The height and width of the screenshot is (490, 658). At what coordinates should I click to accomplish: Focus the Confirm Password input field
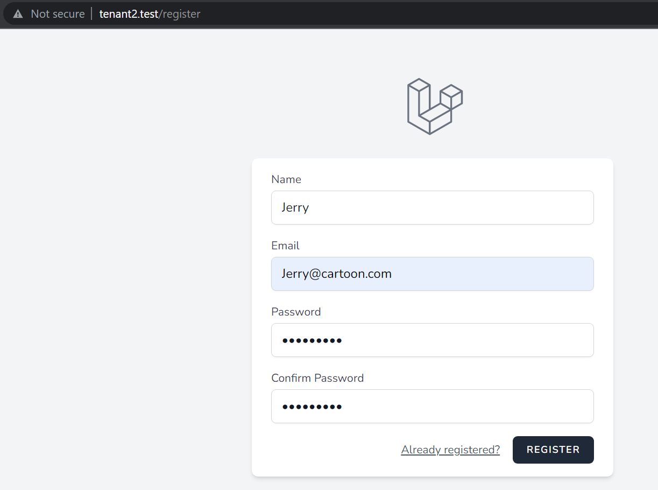tap(432, 406)
